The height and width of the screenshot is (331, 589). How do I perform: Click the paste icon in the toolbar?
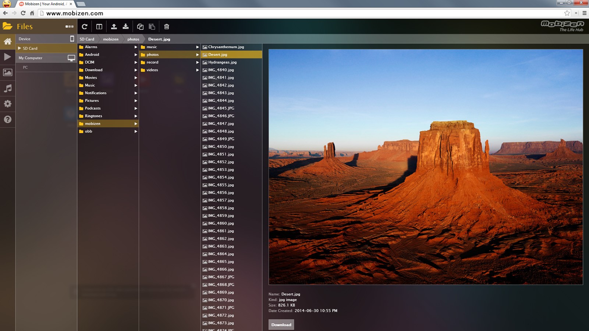[x=152, y=26]
